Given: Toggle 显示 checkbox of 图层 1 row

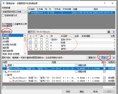Looking at the screenshot, I should 104,65.
